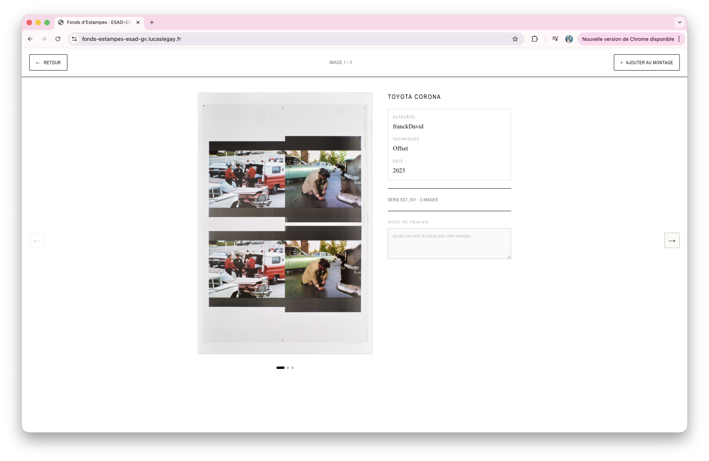Click the technique value Offset
The image size is (709, 461).
coord(400,149)
